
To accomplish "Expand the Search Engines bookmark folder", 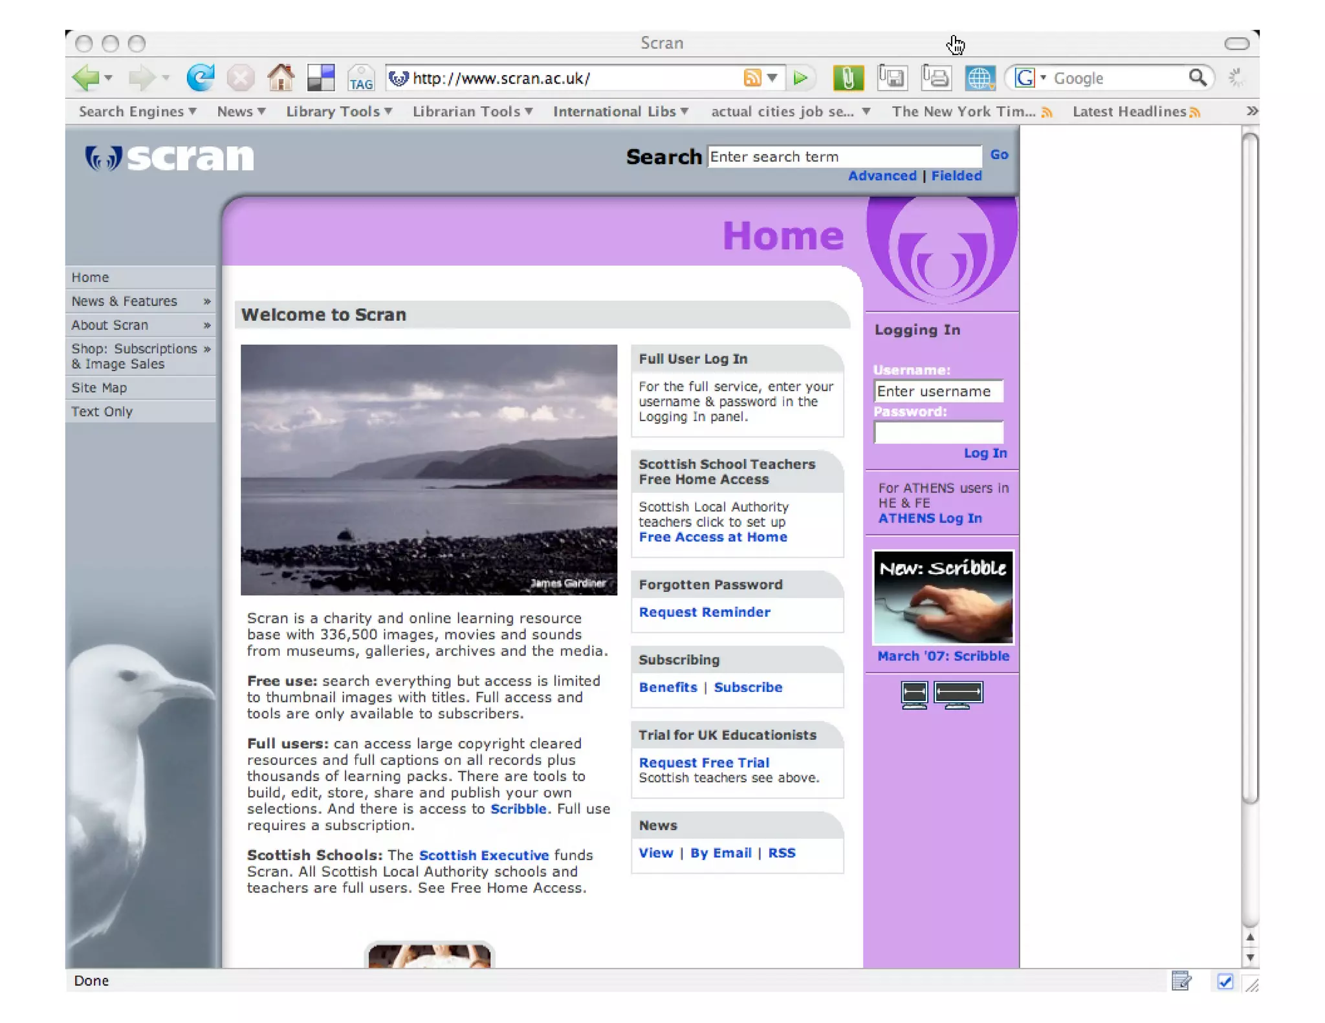I will (x=137, y=111).
